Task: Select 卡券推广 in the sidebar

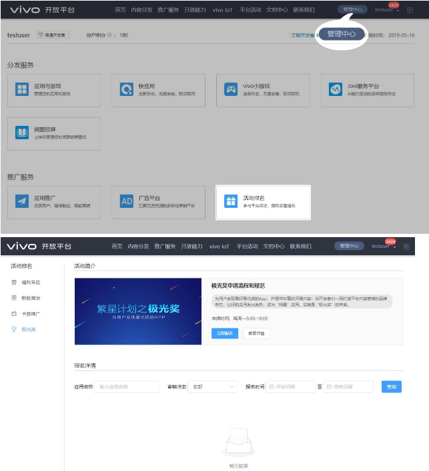Action: [26, 314]
